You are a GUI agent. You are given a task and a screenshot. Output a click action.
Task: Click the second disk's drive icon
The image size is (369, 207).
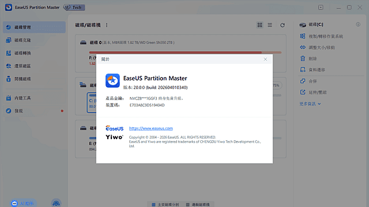click(83, 85)
